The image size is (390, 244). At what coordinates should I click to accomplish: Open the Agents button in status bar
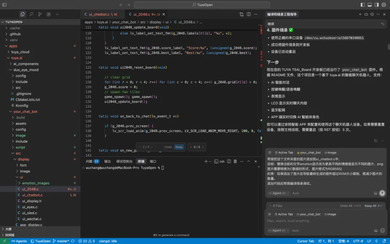point(19,241)
